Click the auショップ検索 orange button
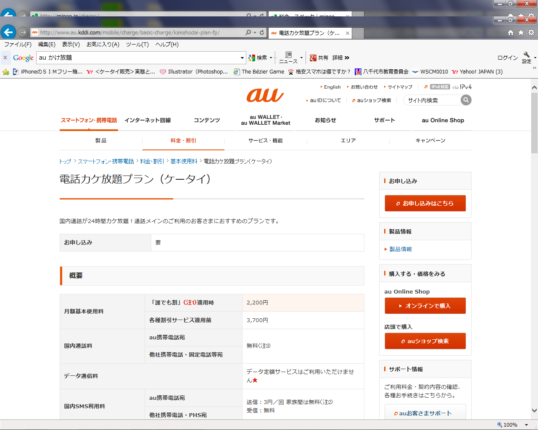Screen dimensions: 538x430 [425, 341]
